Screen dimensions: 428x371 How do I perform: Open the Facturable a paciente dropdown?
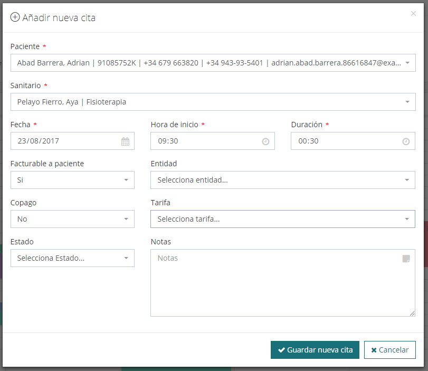(72, 180)
